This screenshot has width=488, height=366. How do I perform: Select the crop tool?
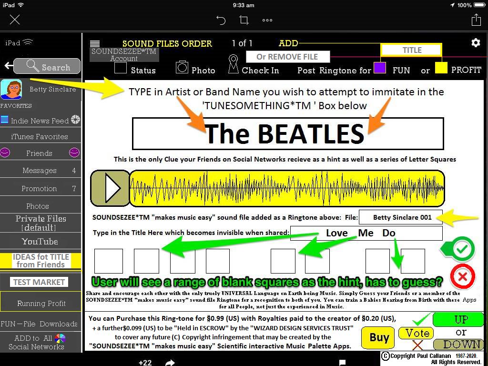click(244, 20)
